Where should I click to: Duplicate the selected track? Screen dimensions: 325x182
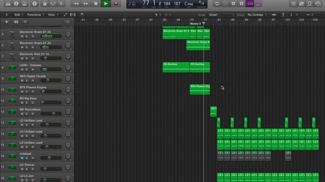point(16,22)
